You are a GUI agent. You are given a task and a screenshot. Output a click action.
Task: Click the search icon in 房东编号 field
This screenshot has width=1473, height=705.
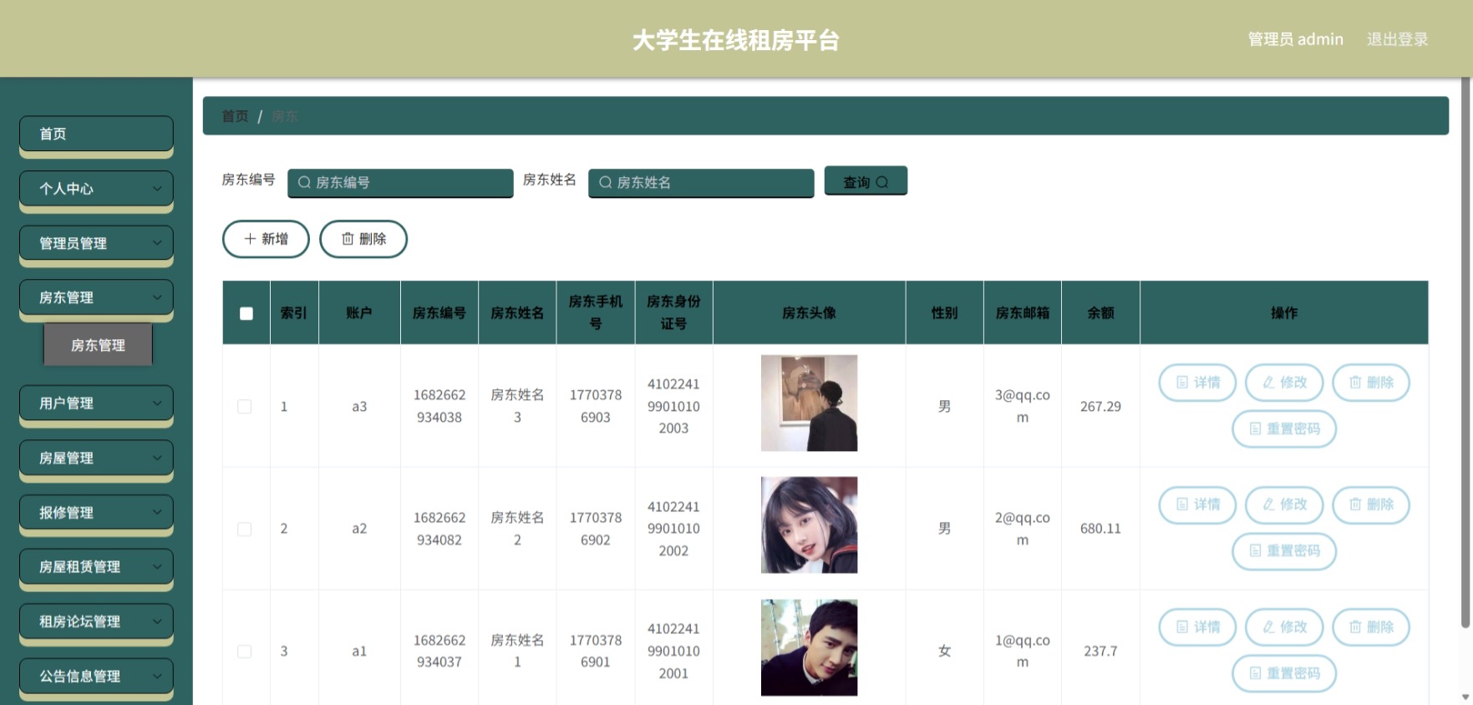click(x=304, y=182)
